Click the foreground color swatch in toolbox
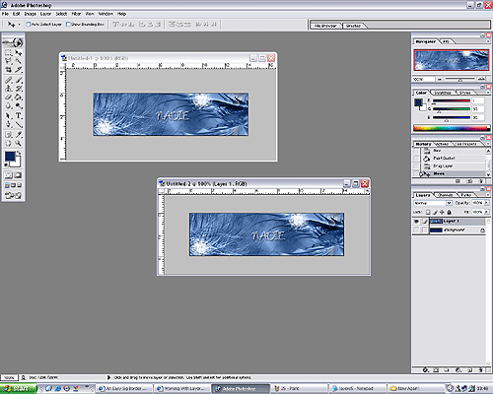 (10, 157)
